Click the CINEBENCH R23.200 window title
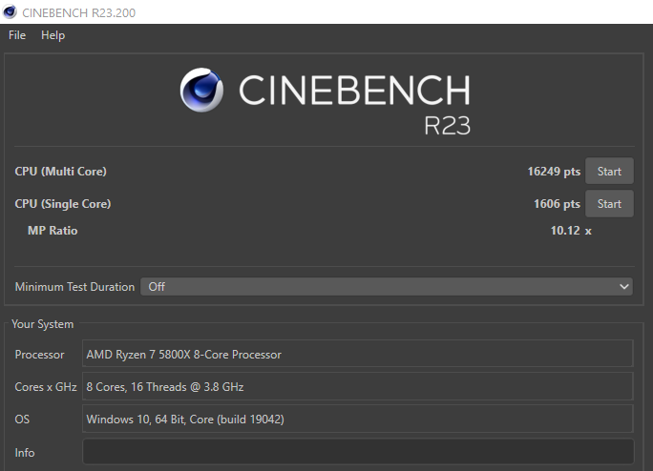 pyautogui.click(x=78, y=13)
